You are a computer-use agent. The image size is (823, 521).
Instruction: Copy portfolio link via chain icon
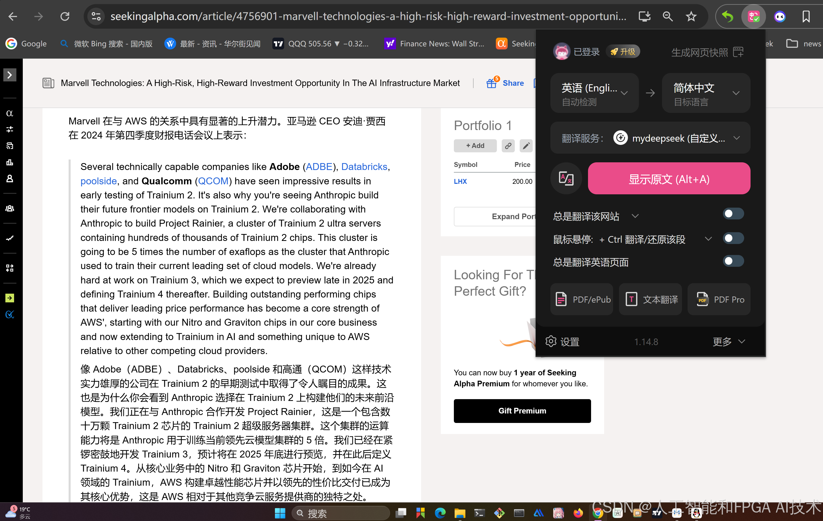[508, 146]
